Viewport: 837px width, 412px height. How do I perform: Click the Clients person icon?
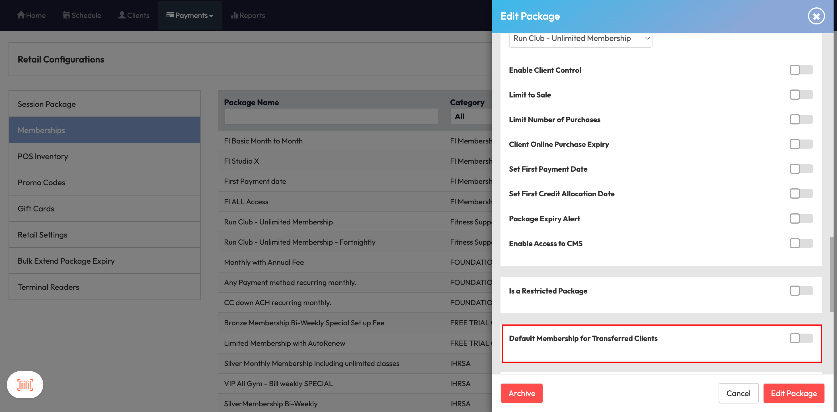[122, 15]
